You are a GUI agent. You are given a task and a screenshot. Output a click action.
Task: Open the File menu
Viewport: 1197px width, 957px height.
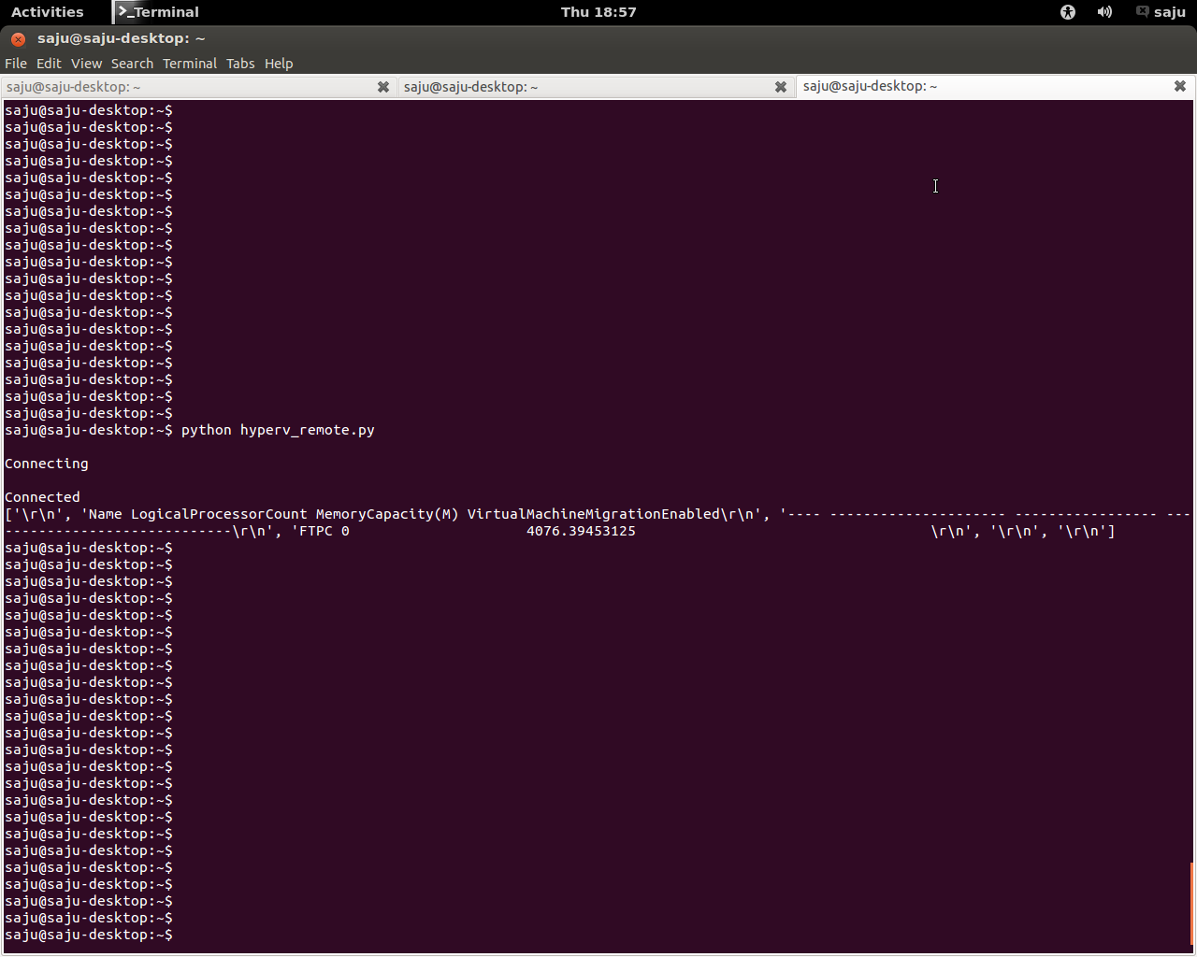[x=15, y=63]
